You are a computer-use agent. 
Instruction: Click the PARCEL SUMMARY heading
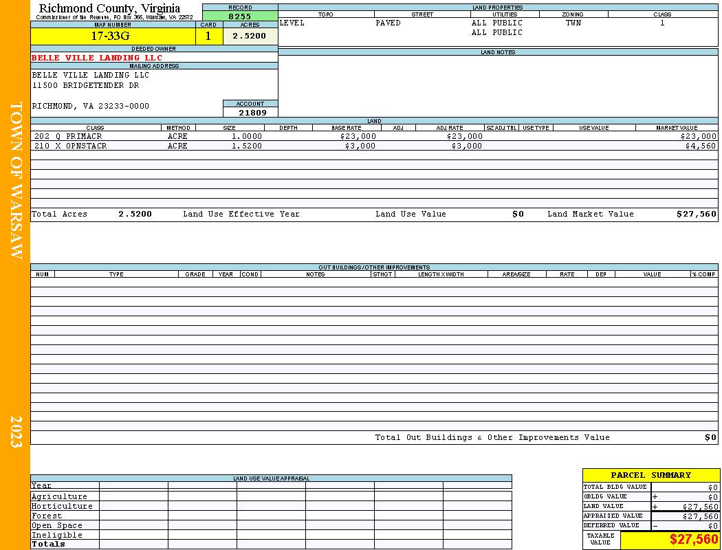(650, 475)
